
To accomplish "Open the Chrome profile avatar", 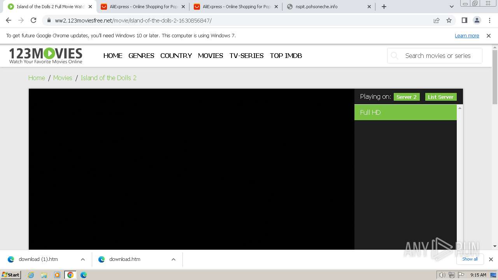I will (477, 20).
